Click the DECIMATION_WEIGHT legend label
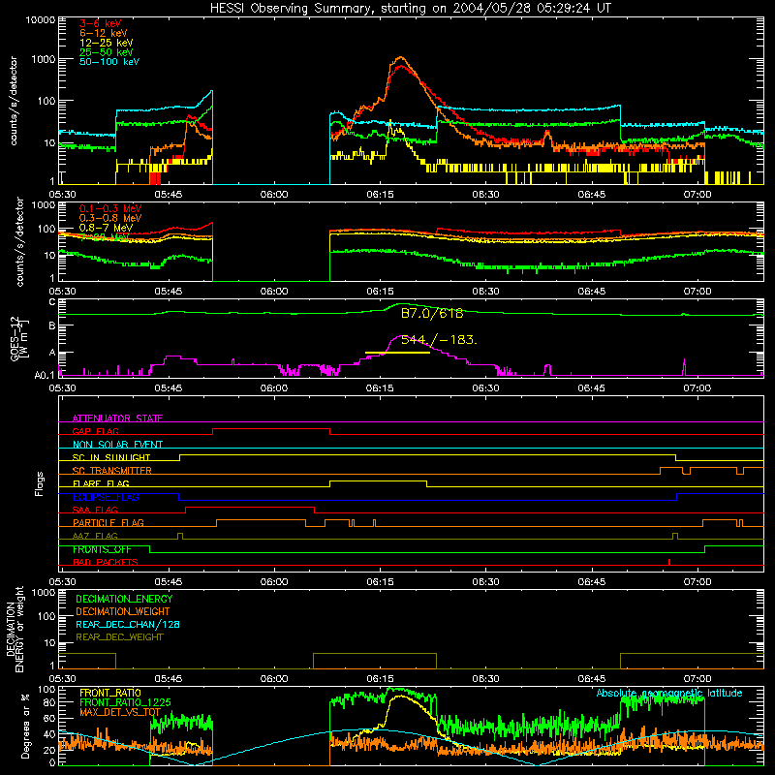775x775 pixels. click(123, 611)
